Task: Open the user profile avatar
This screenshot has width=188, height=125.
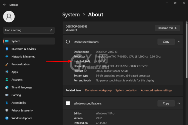Action: click(x=9, y=16)
